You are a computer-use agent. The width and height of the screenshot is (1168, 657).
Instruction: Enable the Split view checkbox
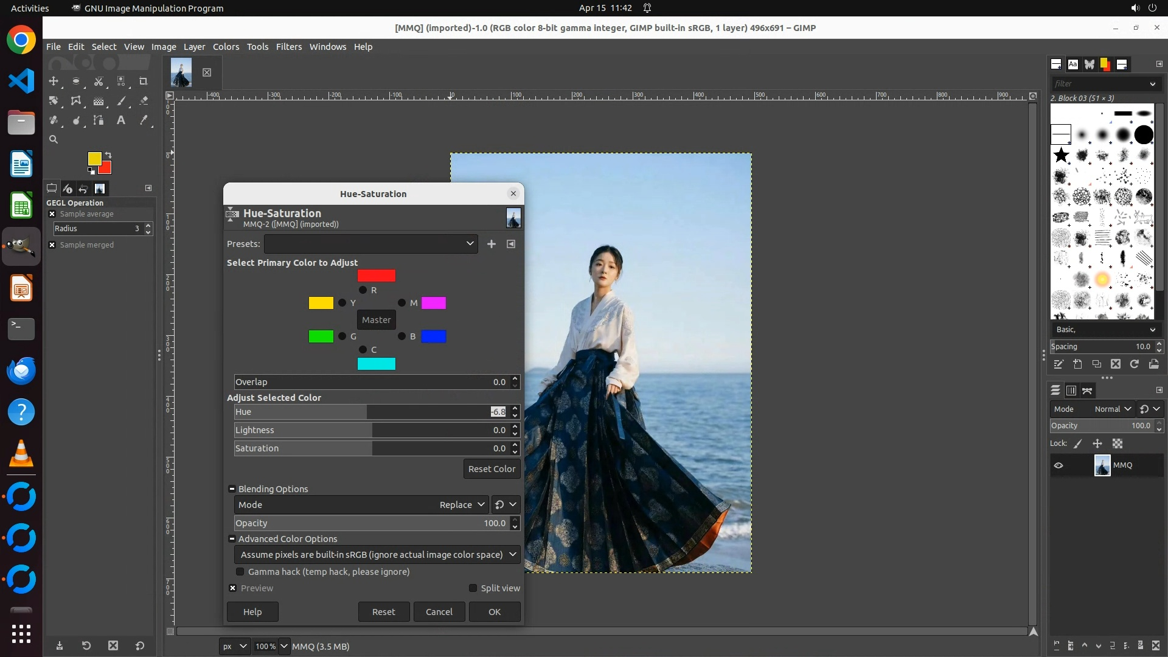point(473,588)
